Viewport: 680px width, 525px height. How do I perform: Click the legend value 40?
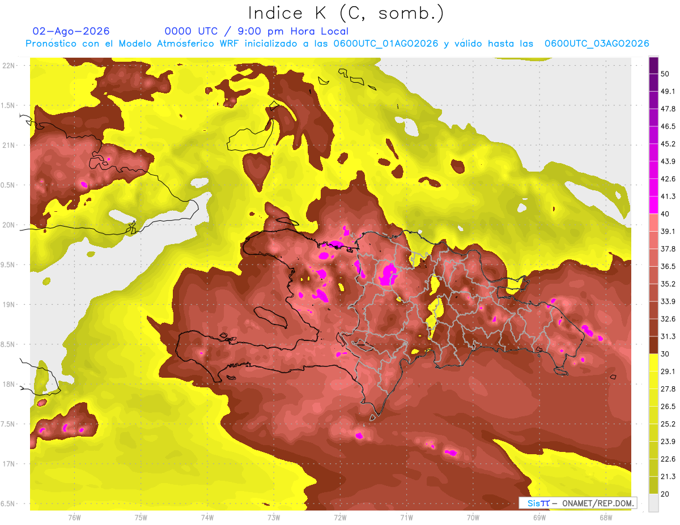(x=666, y=214)
